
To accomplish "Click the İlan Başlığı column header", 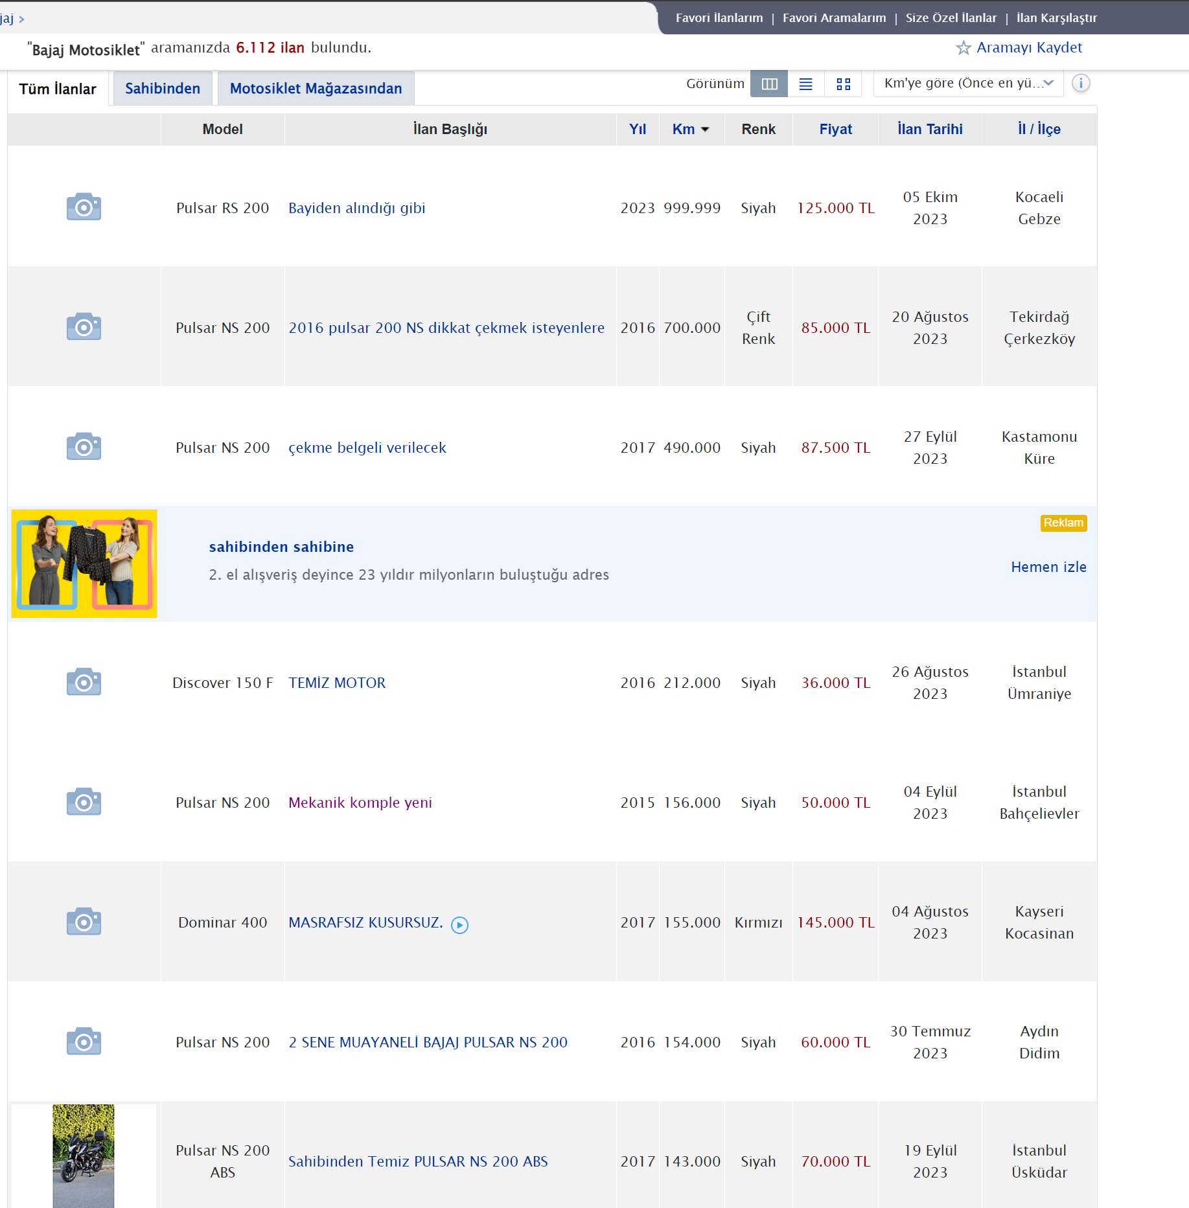I will [450, 129].
